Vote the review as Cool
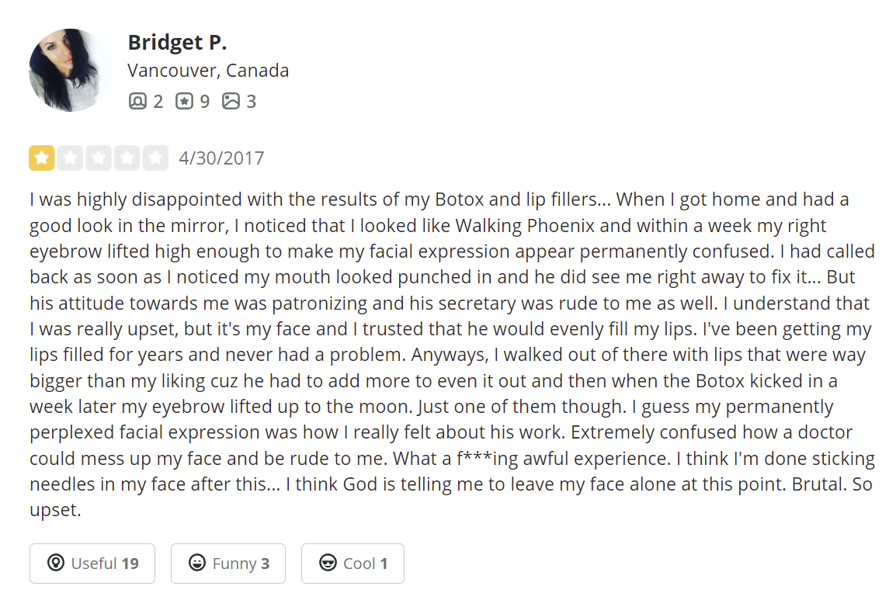This screenshot has width=896, height=607. click(352, 564)
